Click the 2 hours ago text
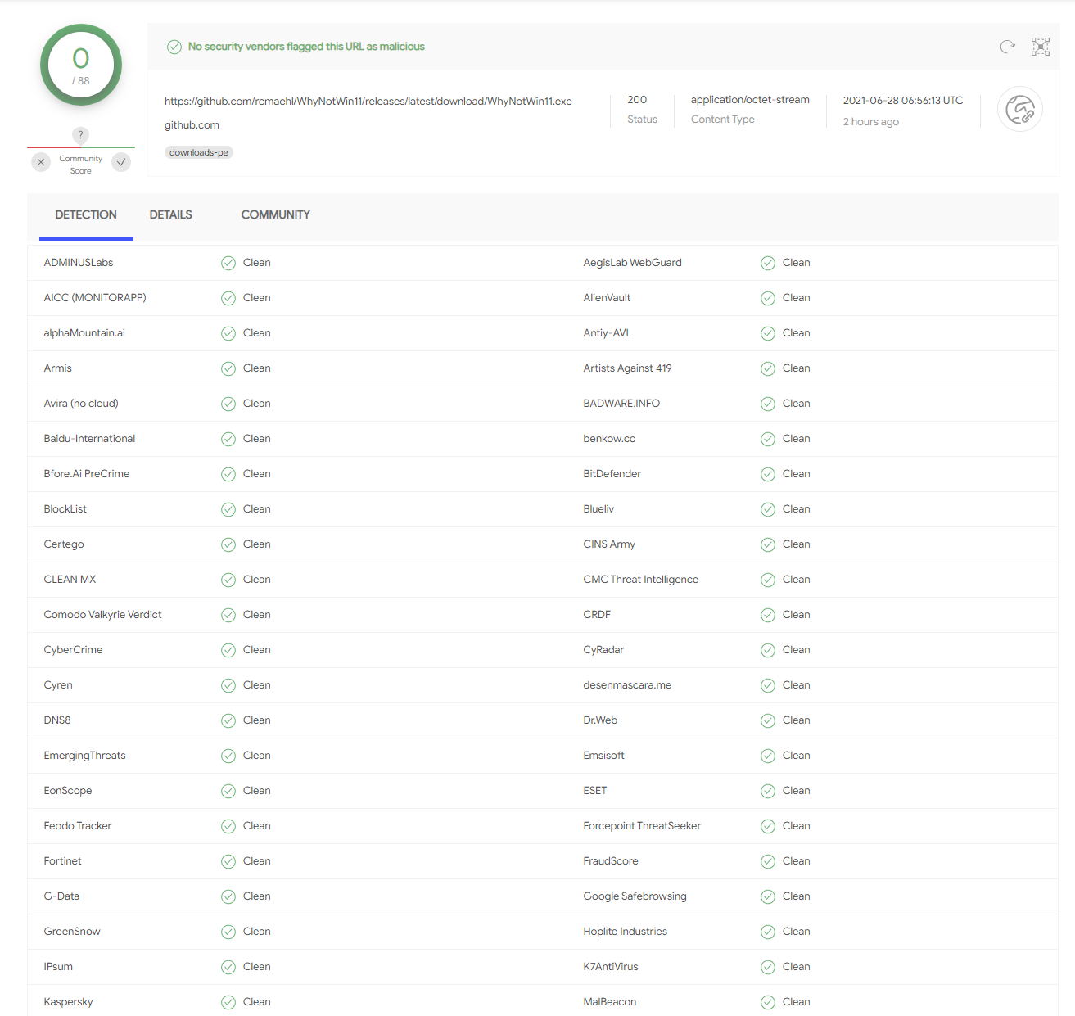 tap(871, 122)
